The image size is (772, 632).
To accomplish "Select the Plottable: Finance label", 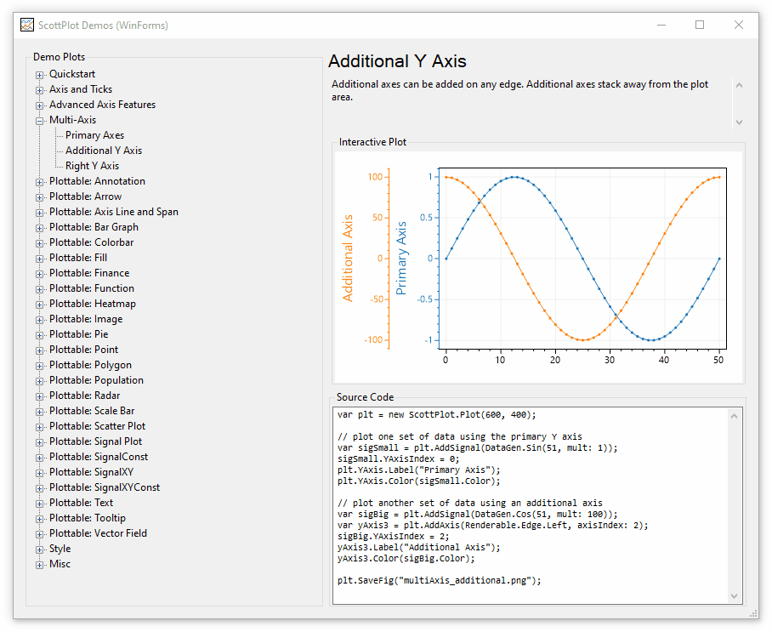I will 89,273.
